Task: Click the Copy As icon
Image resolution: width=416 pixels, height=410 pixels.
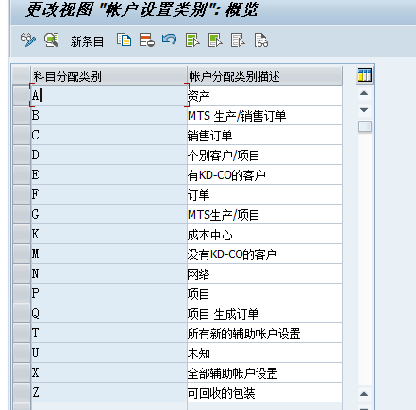Action: click(x=125, y=41)
